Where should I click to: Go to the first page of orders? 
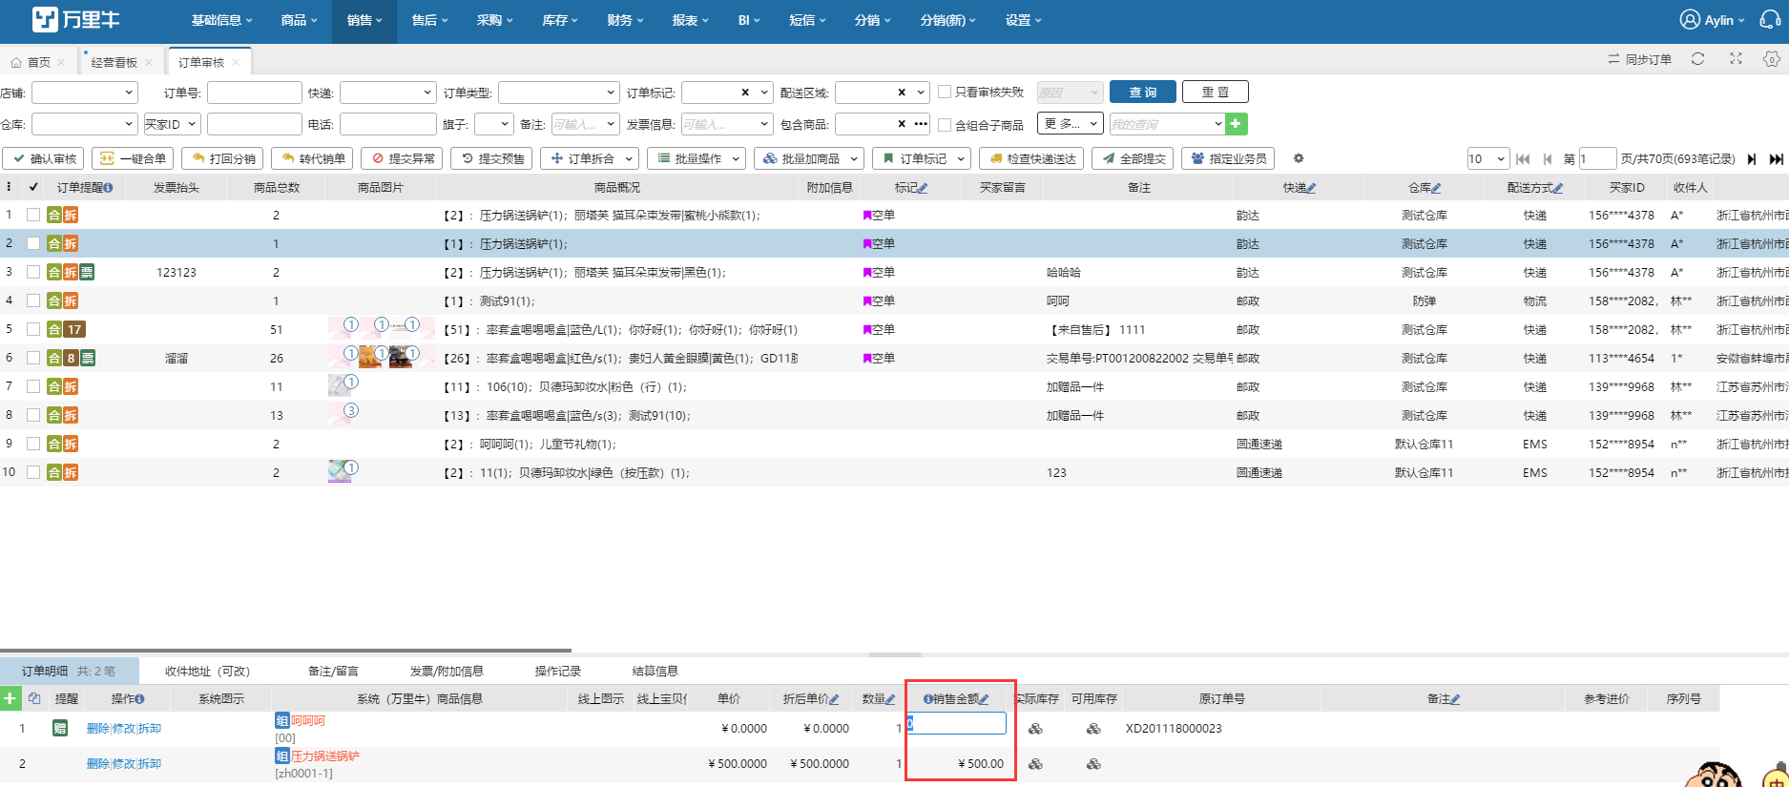[1523, 159]
